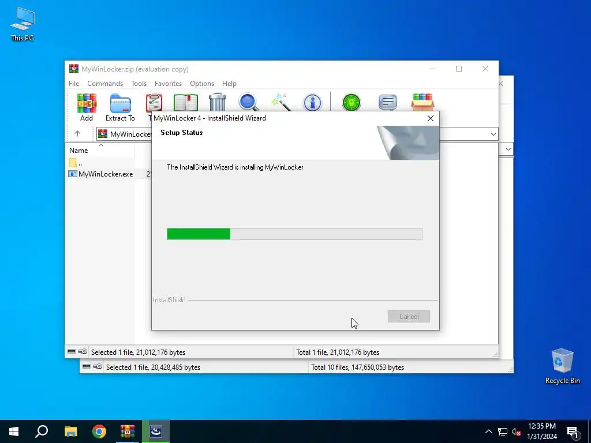The image size is (591, 443).
Task: Select the parent folder ".." entry
Action: coord(76,163)
